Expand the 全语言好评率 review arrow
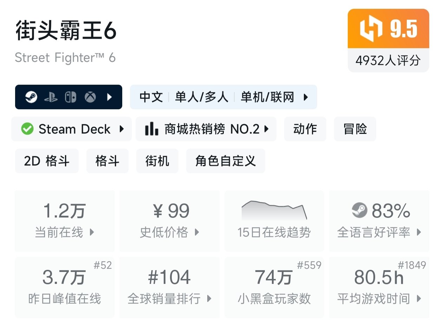444x326 pixels. (419, 232)
